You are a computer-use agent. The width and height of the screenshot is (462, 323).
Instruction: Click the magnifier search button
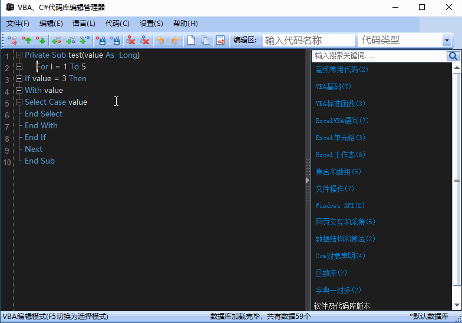point(453,55)
